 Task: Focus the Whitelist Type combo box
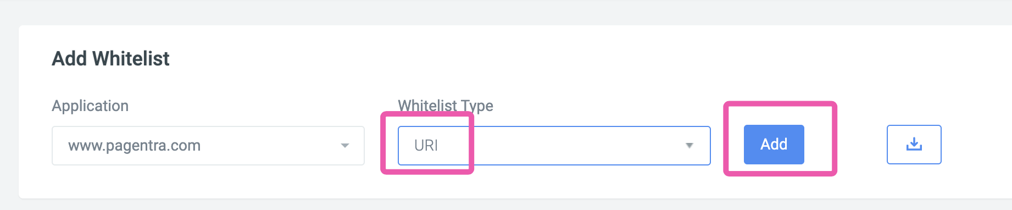coord(554,146)
